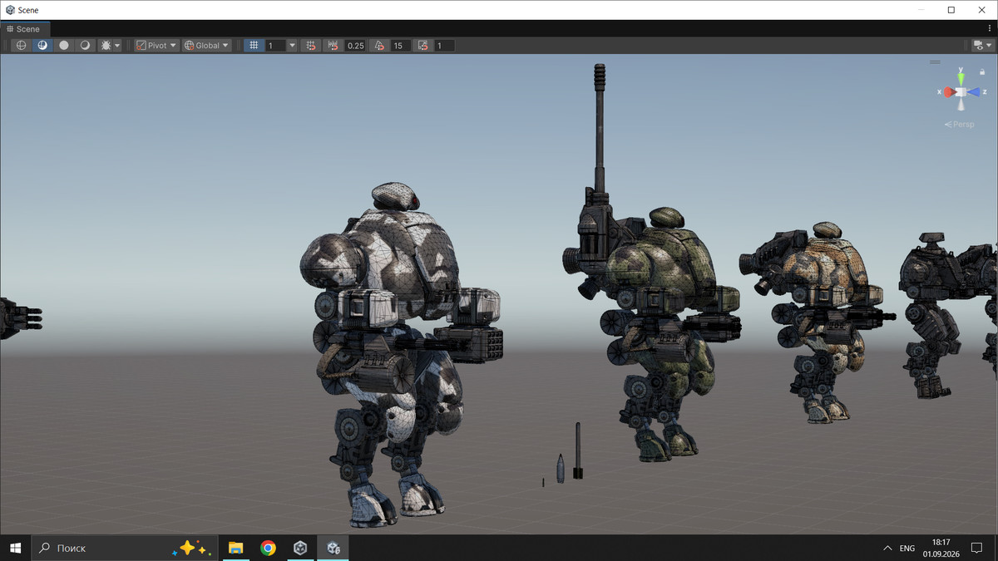Show hidden system tray icons
Image resolution: width=998 pixels, height=561 pixels.
(x=887, y=548)
